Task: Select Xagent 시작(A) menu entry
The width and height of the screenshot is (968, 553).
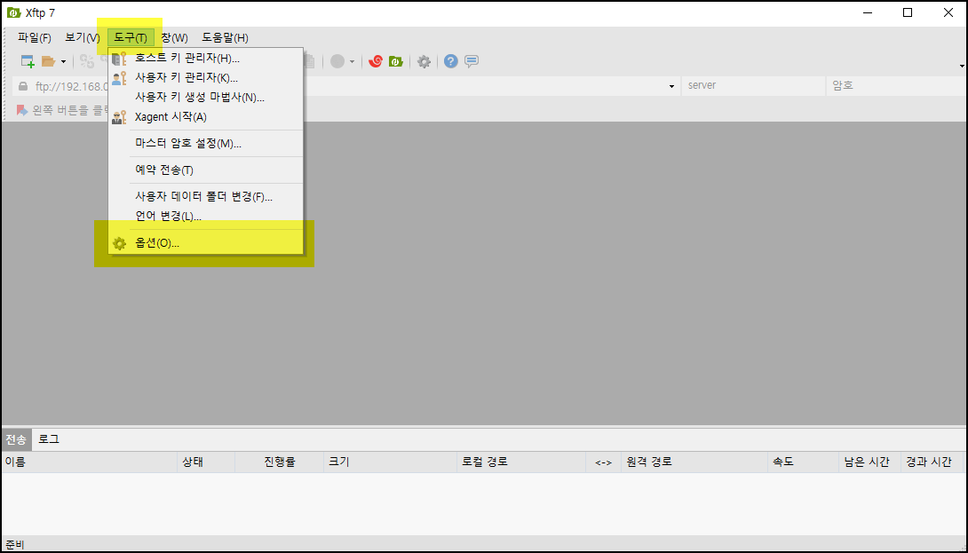Action: coord(205,116)
